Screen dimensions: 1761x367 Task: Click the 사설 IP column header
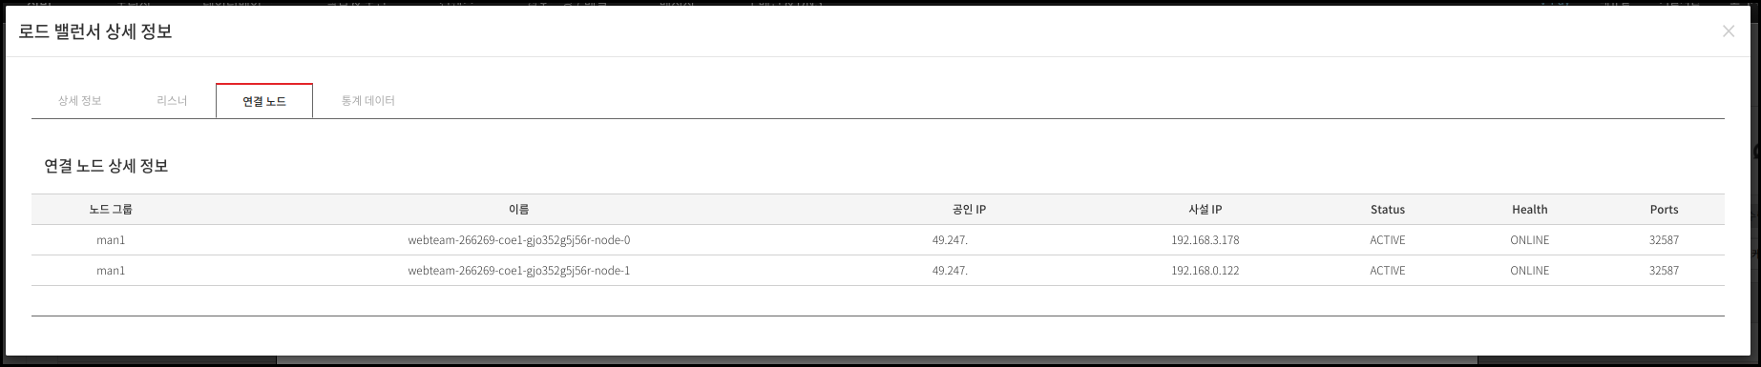pyautogui.click(x=1205, y=210)
